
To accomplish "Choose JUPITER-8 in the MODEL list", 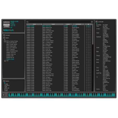I will [x=7, y=85].
